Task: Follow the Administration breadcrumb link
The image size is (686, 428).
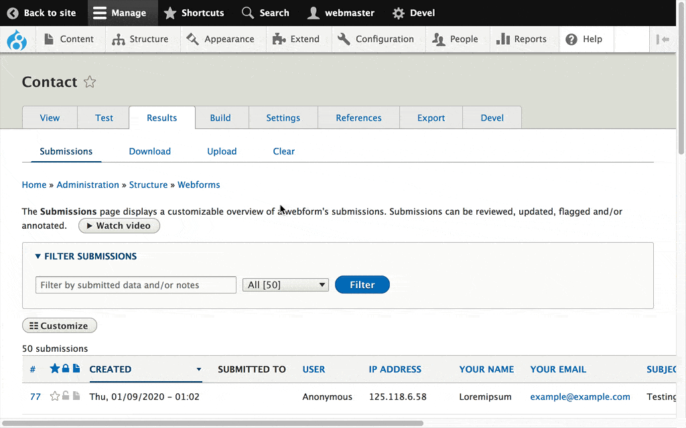Action: (88, 185)
